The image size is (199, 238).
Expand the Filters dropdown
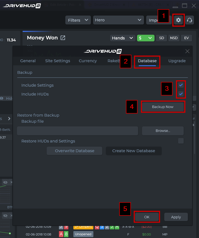[78, 20]
